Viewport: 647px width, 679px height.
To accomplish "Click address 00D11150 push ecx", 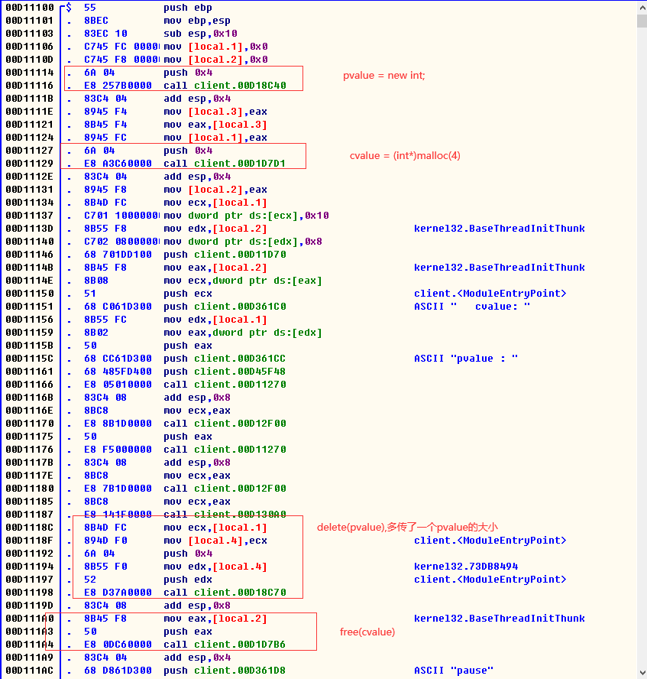I will click(x=29, y=293).
